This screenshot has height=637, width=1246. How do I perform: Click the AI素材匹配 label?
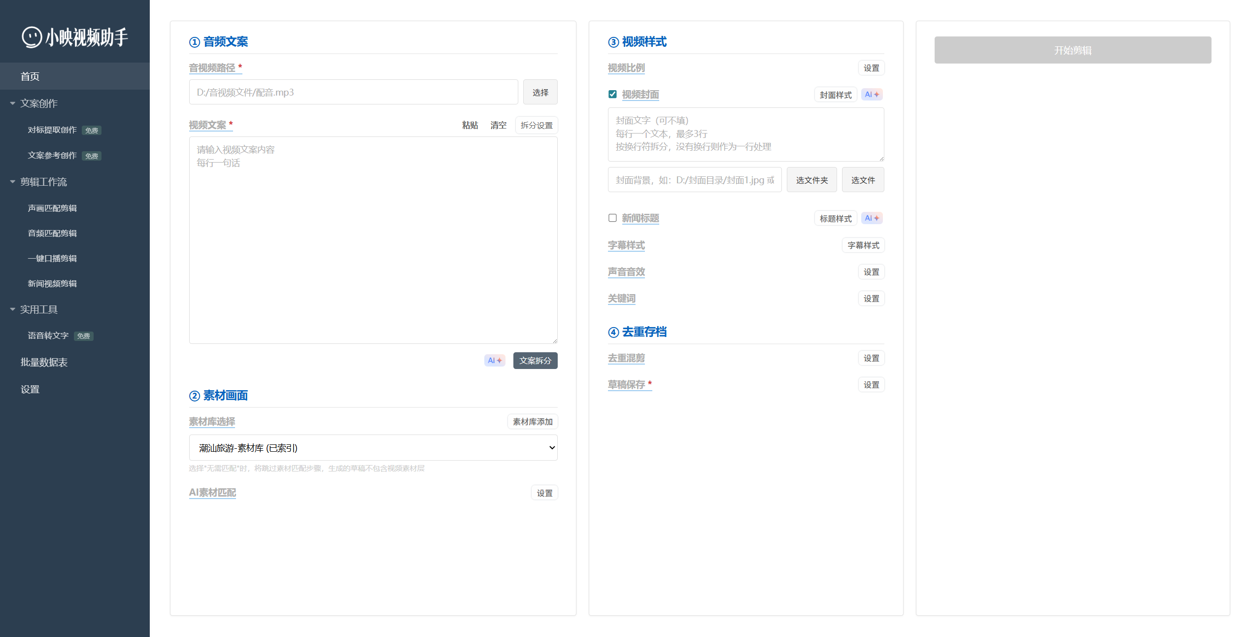(x=212, y=493)
